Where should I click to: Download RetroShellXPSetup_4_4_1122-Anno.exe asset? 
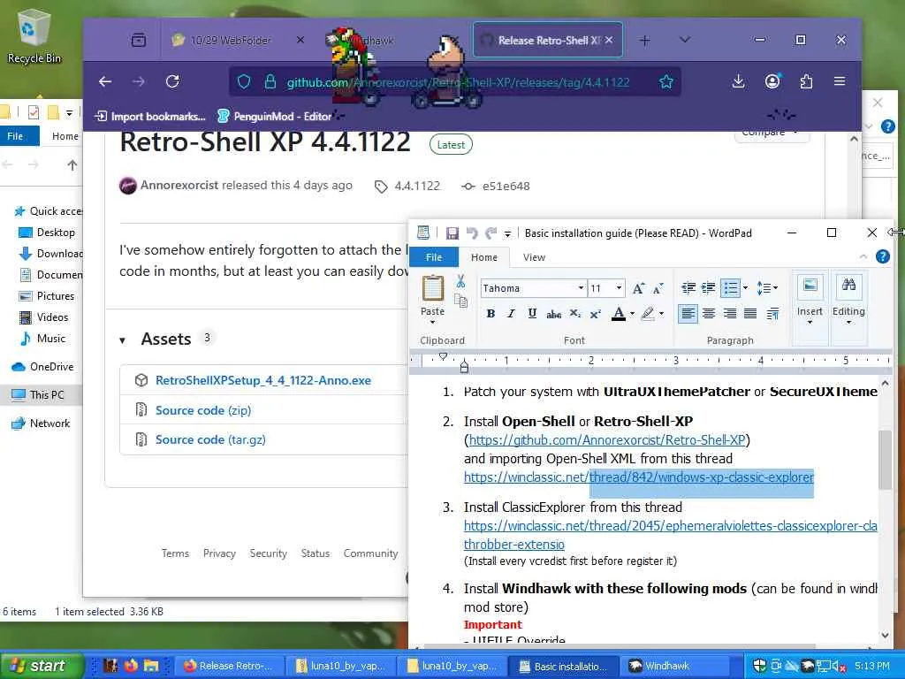point(263,380)
